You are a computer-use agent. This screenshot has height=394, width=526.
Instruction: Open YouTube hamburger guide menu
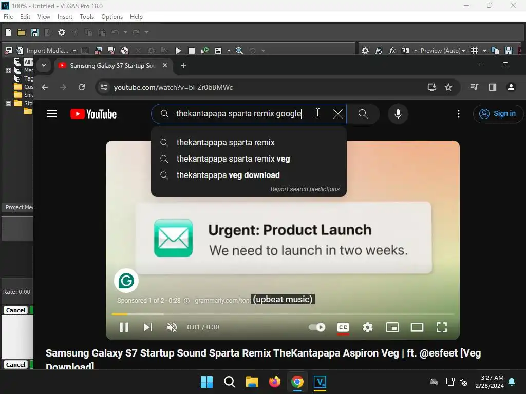(x=52, y=113)
